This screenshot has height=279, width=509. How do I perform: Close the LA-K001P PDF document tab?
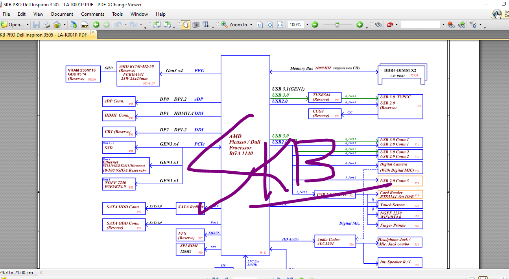click(93, 32)
